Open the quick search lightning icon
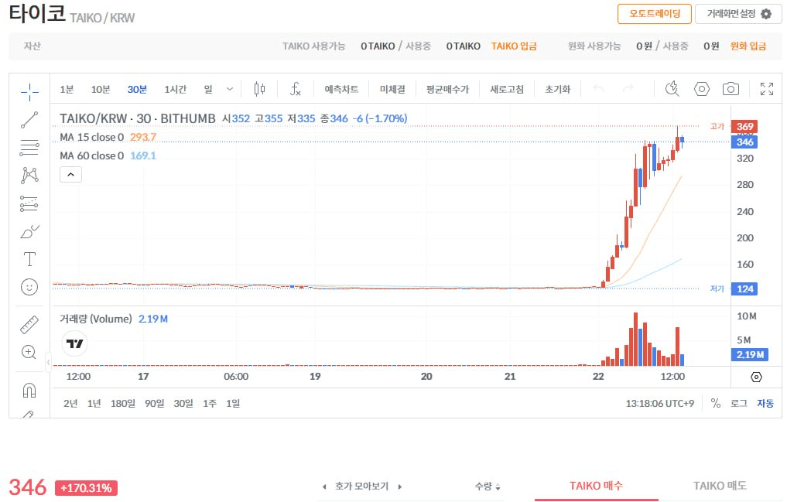 pyautogui.click(x=672, y=89)
